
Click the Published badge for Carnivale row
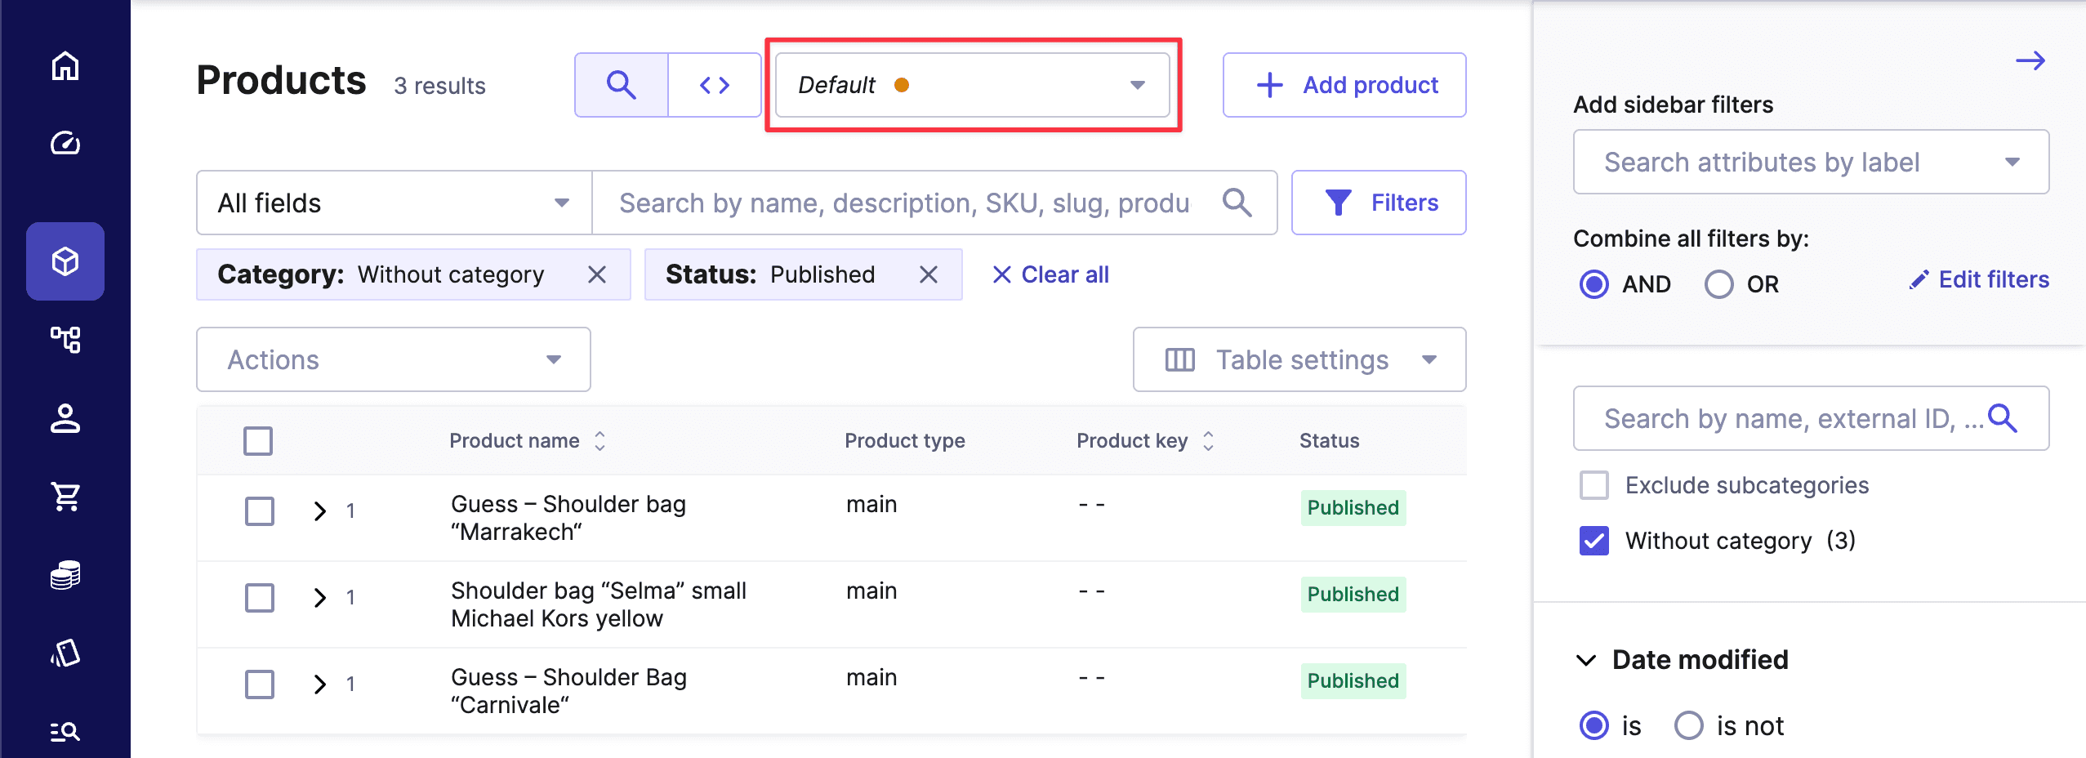pyautogui.click(x=1353, y=680)
